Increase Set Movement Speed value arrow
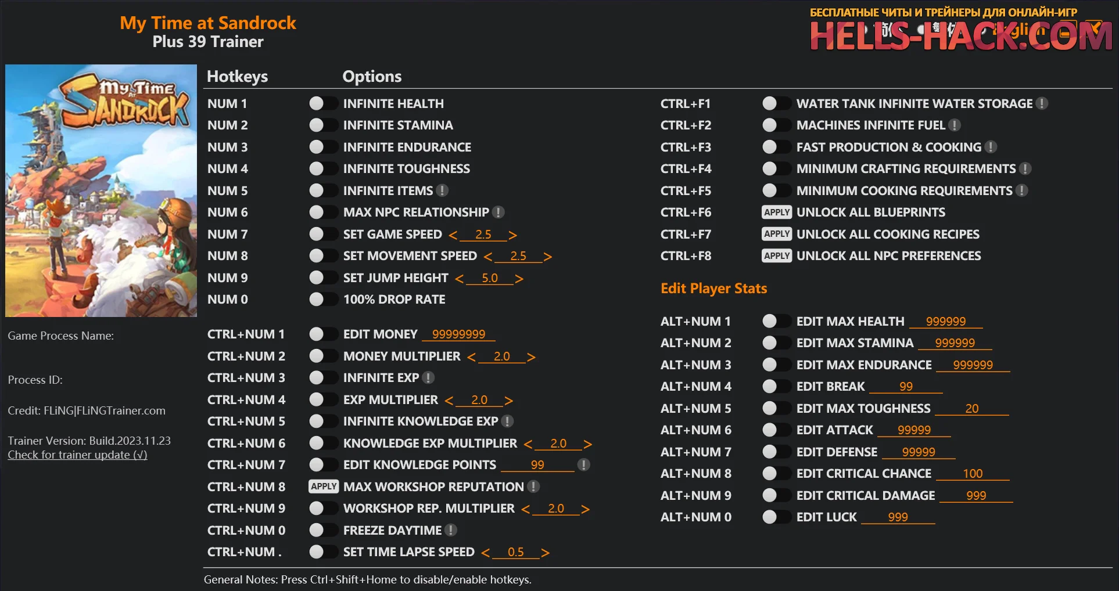The width and height of the screenshot is (1119, 591). coord(547,257)
